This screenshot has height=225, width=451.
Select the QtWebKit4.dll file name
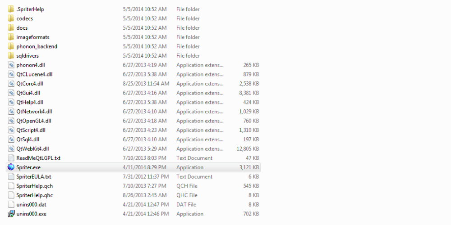(x=33, y=148)
